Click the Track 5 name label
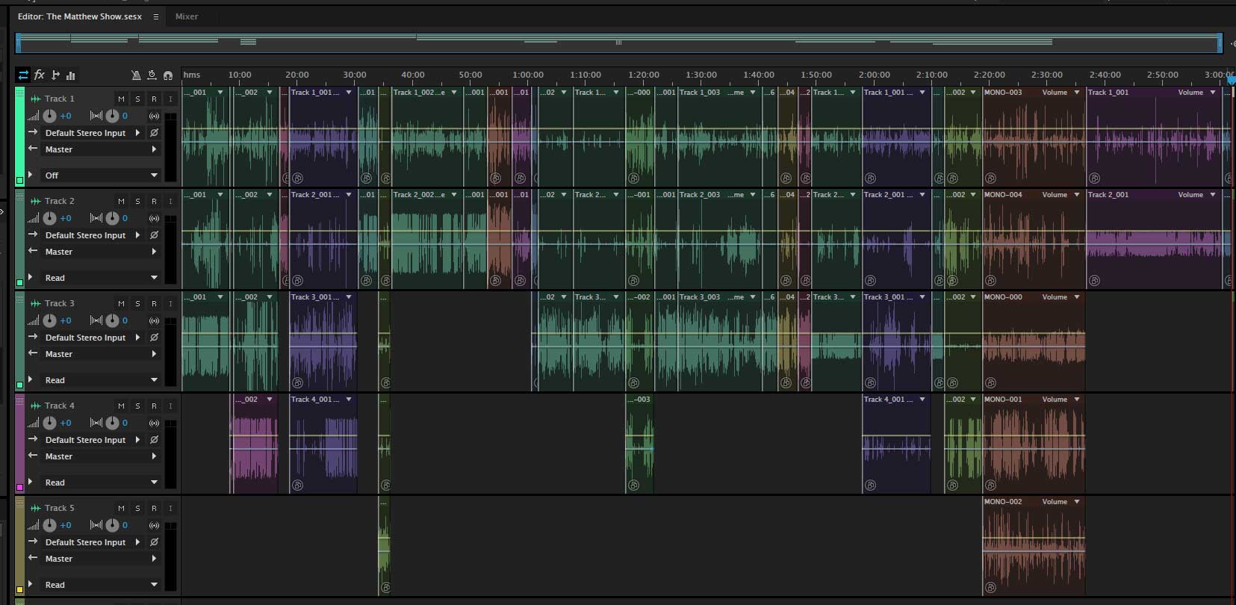Viewport: 1236px width, 605px height. point(60,508)
